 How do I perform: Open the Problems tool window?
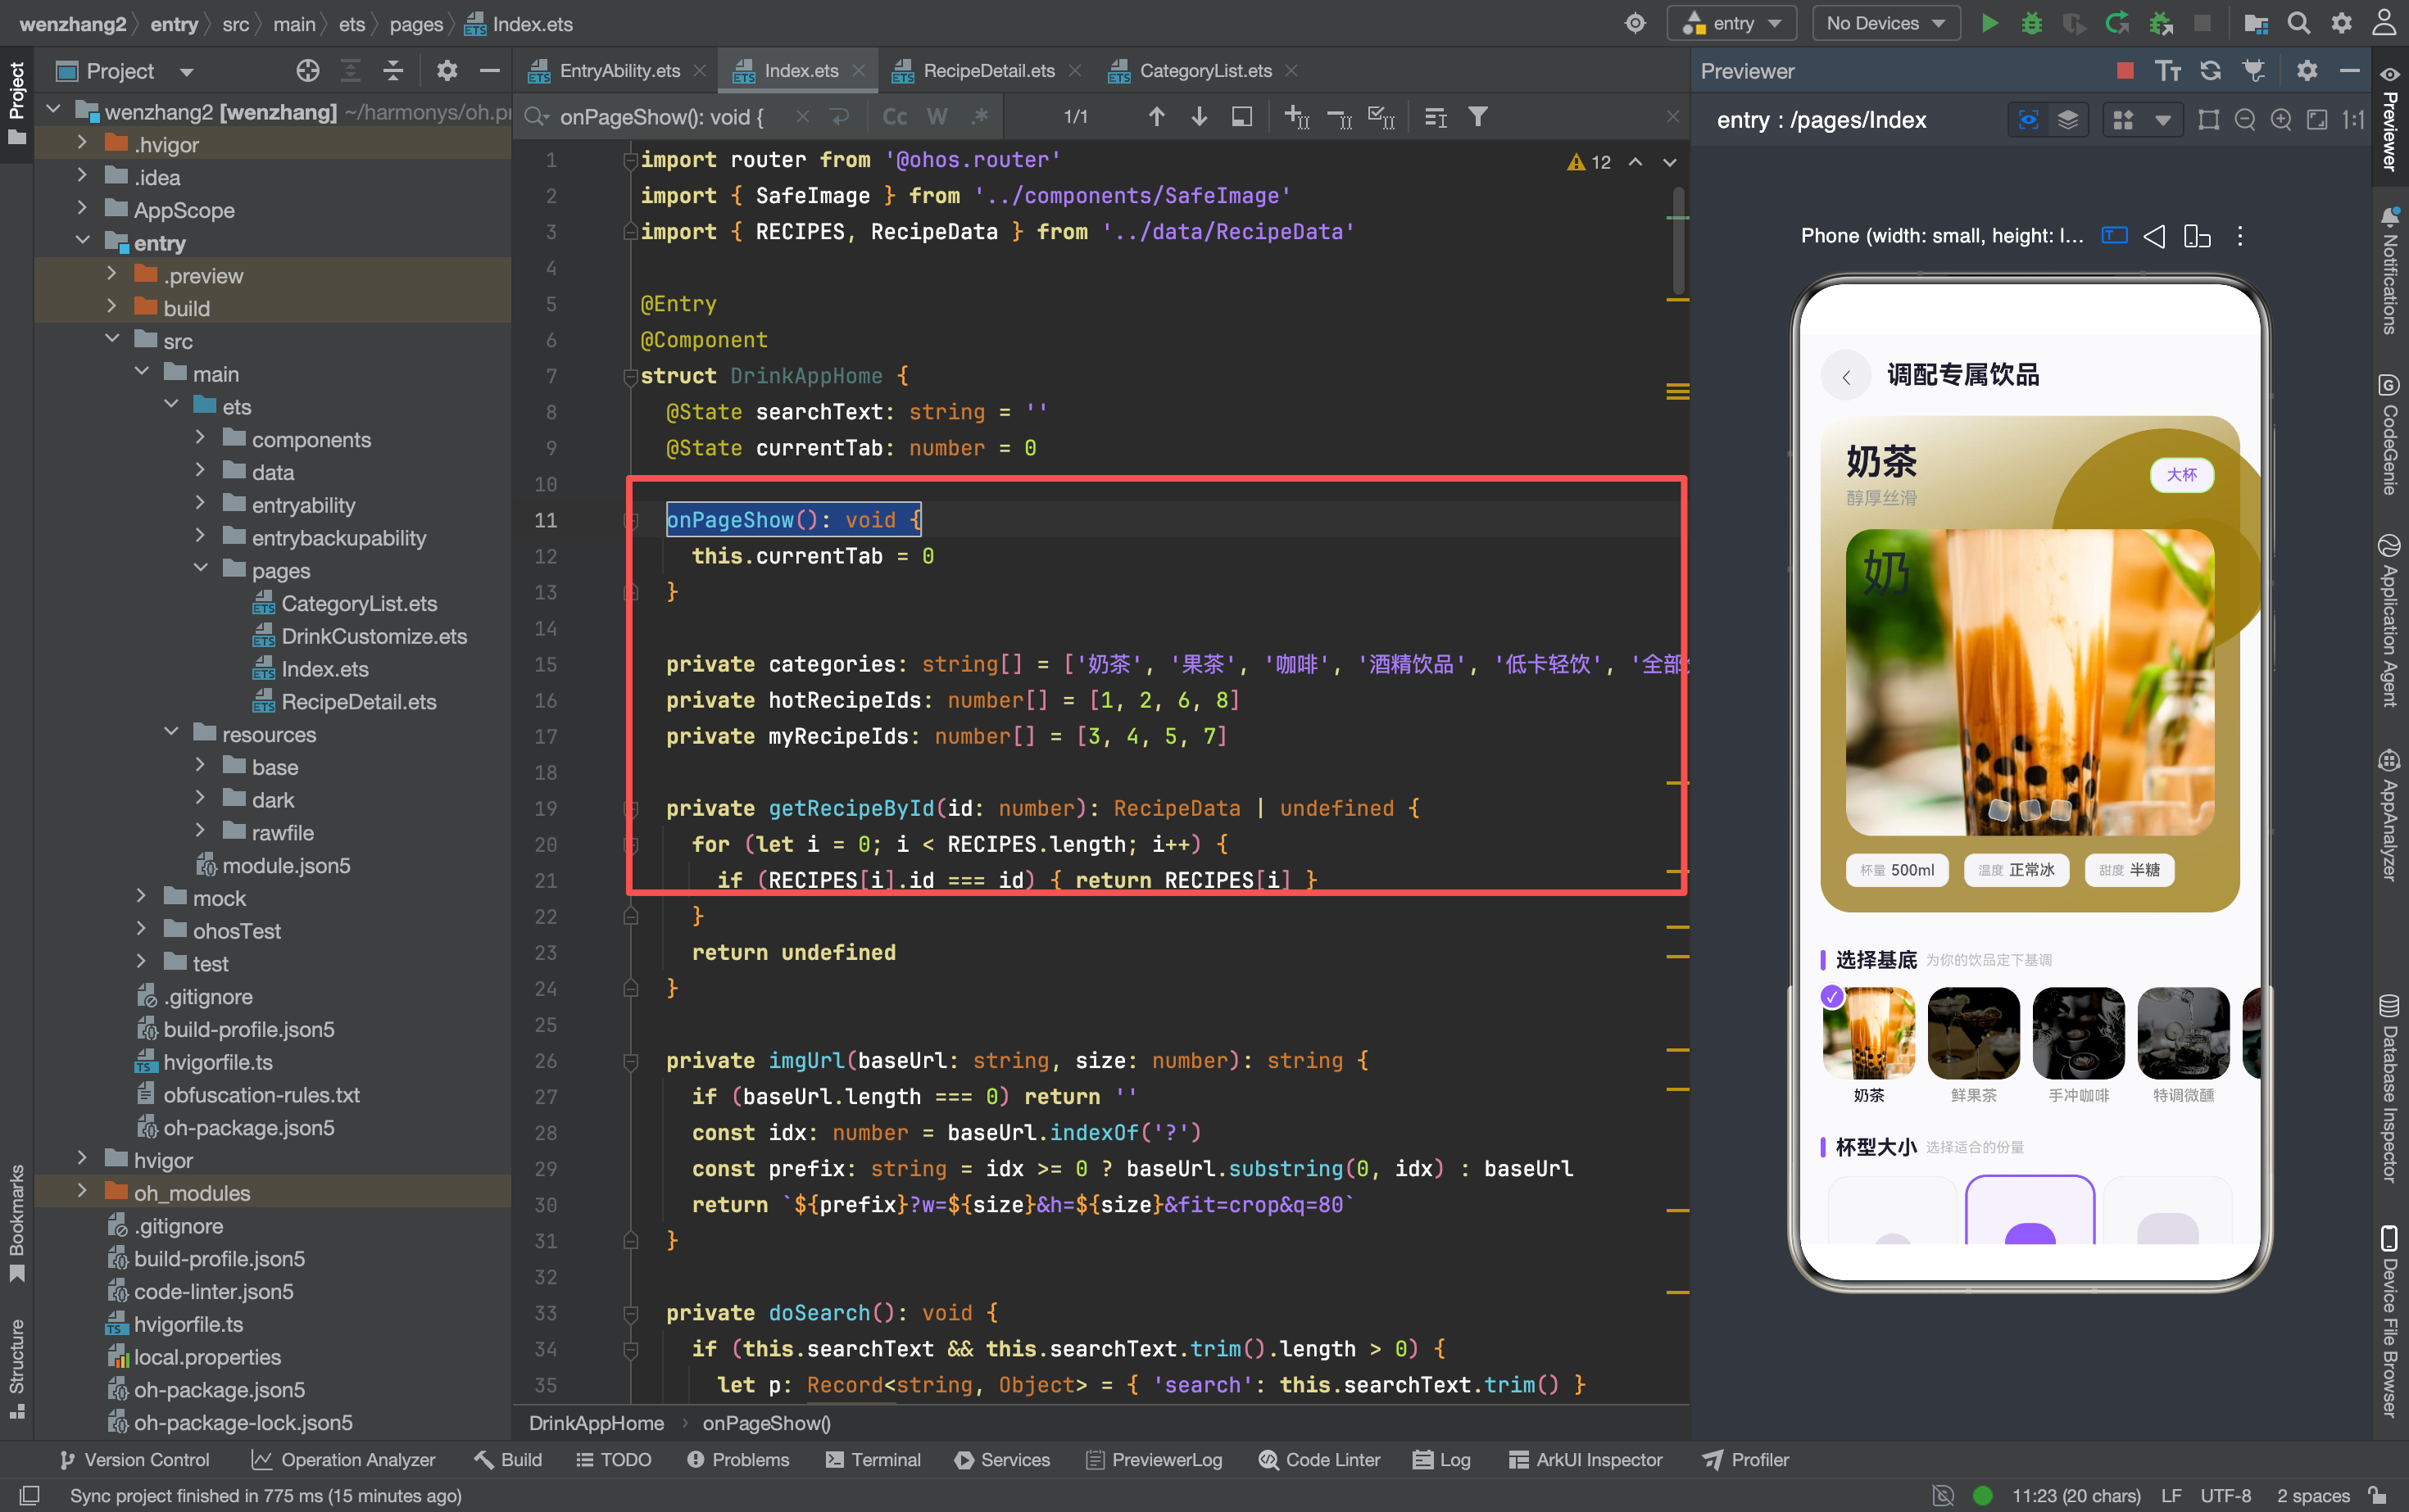click(x=738, y=1459)
